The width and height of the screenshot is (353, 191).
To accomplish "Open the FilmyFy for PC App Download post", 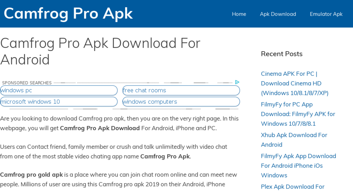I will tap(298, 114).
